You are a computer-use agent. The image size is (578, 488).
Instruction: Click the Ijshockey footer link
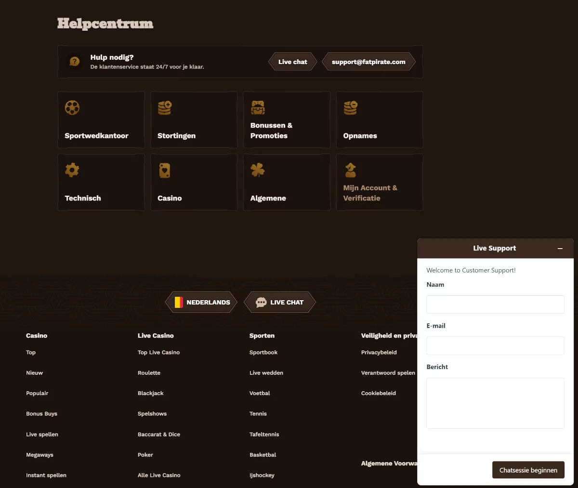[262, 475]
